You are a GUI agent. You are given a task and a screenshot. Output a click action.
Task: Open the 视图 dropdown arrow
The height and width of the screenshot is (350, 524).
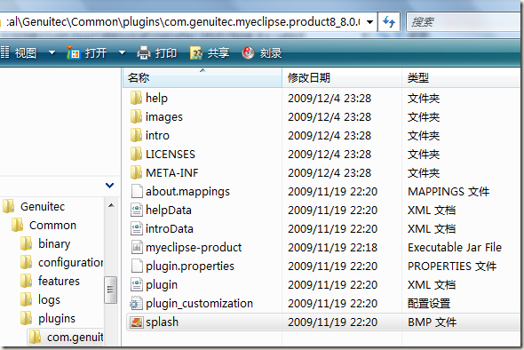coord(52,52)
